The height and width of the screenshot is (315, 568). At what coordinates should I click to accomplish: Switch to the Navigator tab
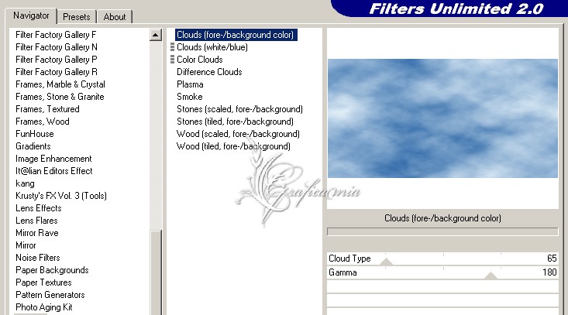point(31,16)
